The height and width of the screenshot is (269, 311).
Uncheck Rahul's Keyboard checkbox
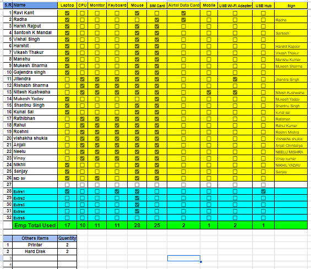117,125
